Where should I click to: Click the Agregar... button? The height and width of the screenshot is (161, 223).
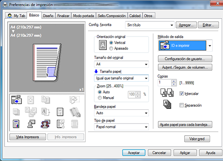pos(186,25)
